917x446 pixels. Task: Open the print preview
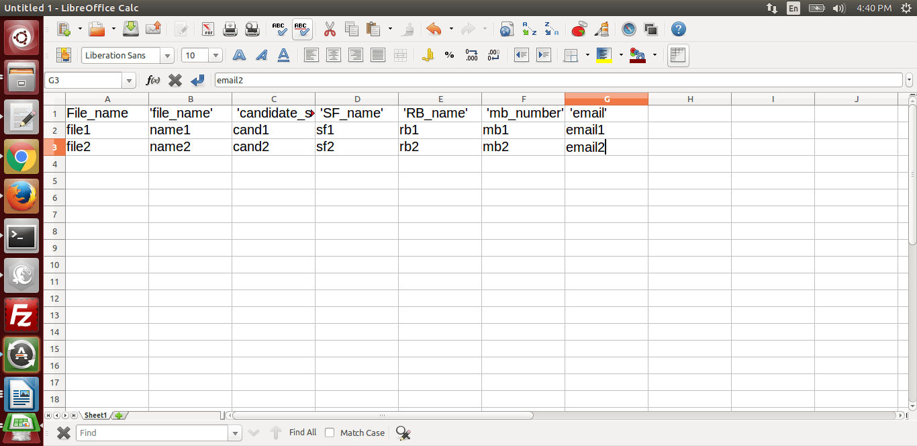coord(251,30)
